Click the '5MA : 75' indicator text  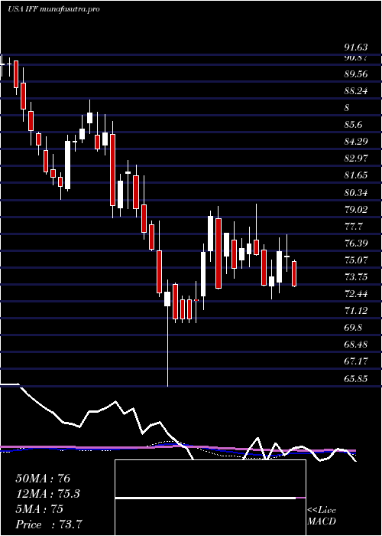point(39,509)
